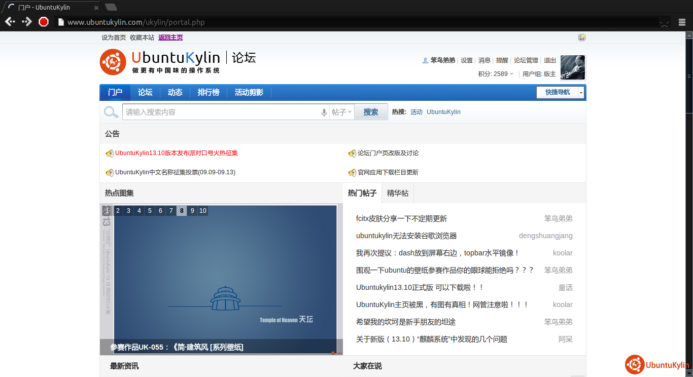Image resolution: width=693 pixels, height=377 pixels.
Task: Click the microphone voice search icon
Action: pos(324,112)
